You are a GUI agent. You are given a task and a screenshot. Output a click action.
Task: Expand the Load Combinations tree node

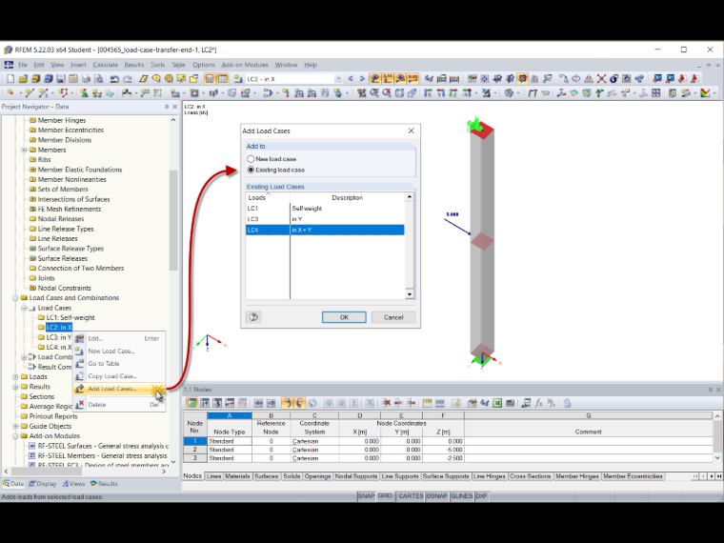click(x=24, y=357)
